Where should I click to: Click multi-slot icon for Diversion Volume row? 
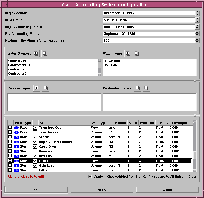(35, 156)
